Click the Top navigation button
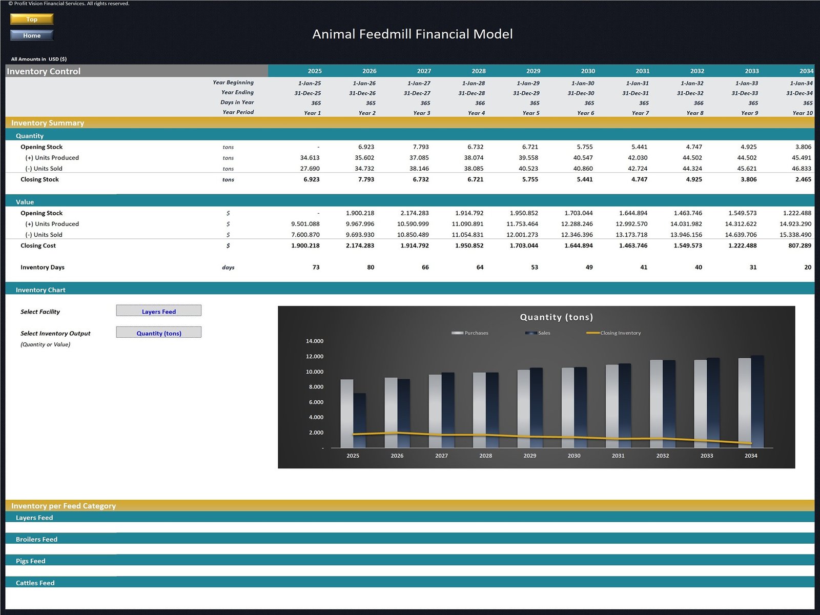The height and width of the screenshot is (615, 820). pyautogui.click(x=31, y=19)
